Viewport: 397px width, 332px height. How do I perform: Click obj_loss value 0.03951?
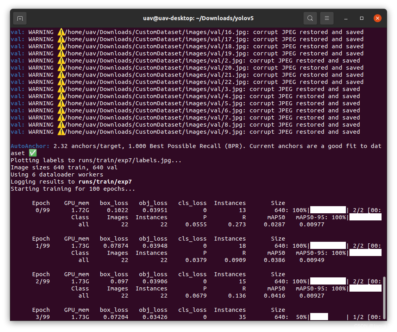click(x=155, y=211)
